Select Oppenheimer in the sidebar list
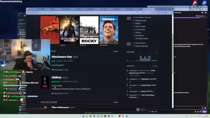210x118 pixels. (140, 43)
